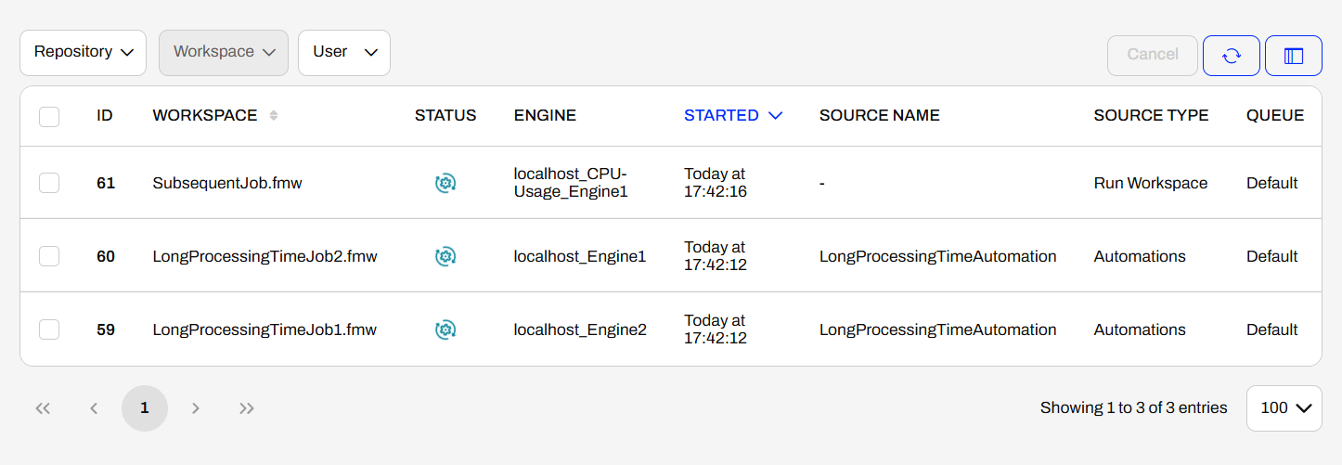Expand the User filter dropdown
Screen dimensions: 1342x465
[344, 53]
